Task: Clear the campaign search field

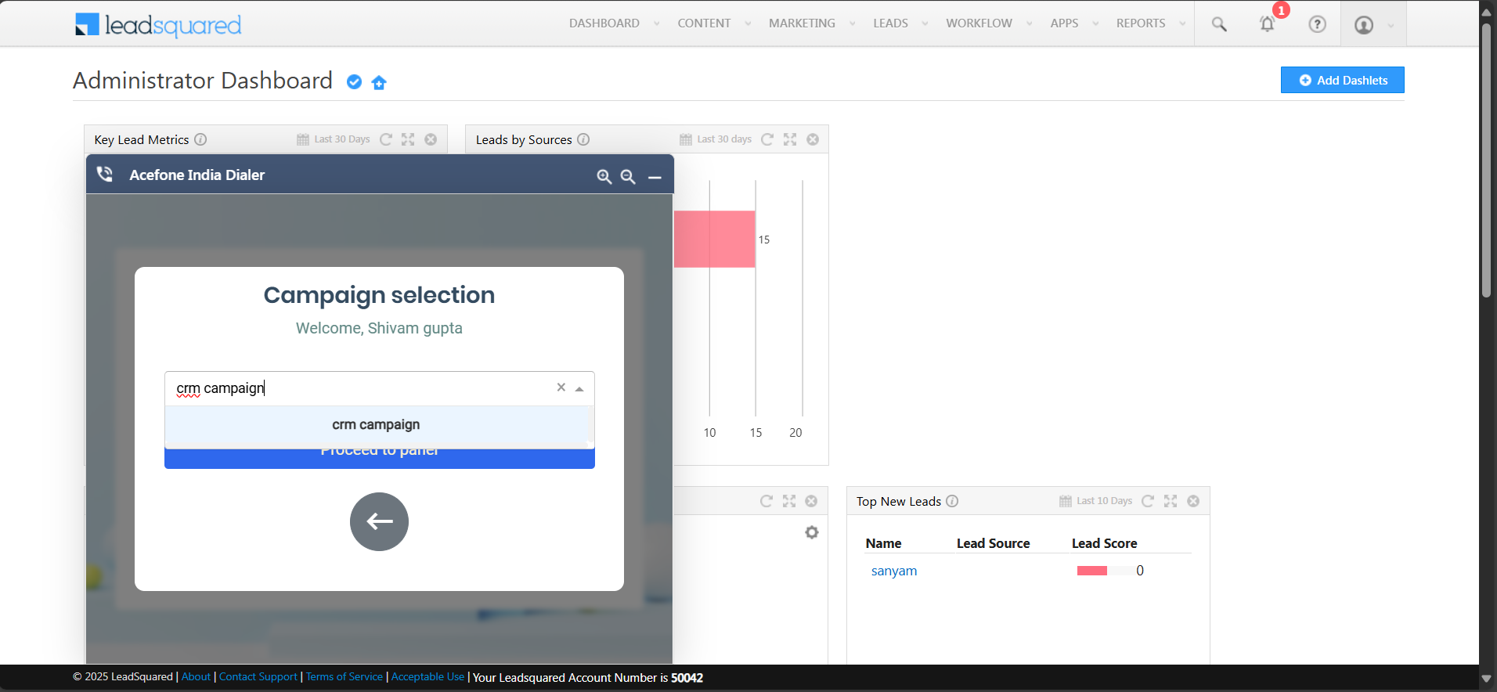Action: (561, 387)
